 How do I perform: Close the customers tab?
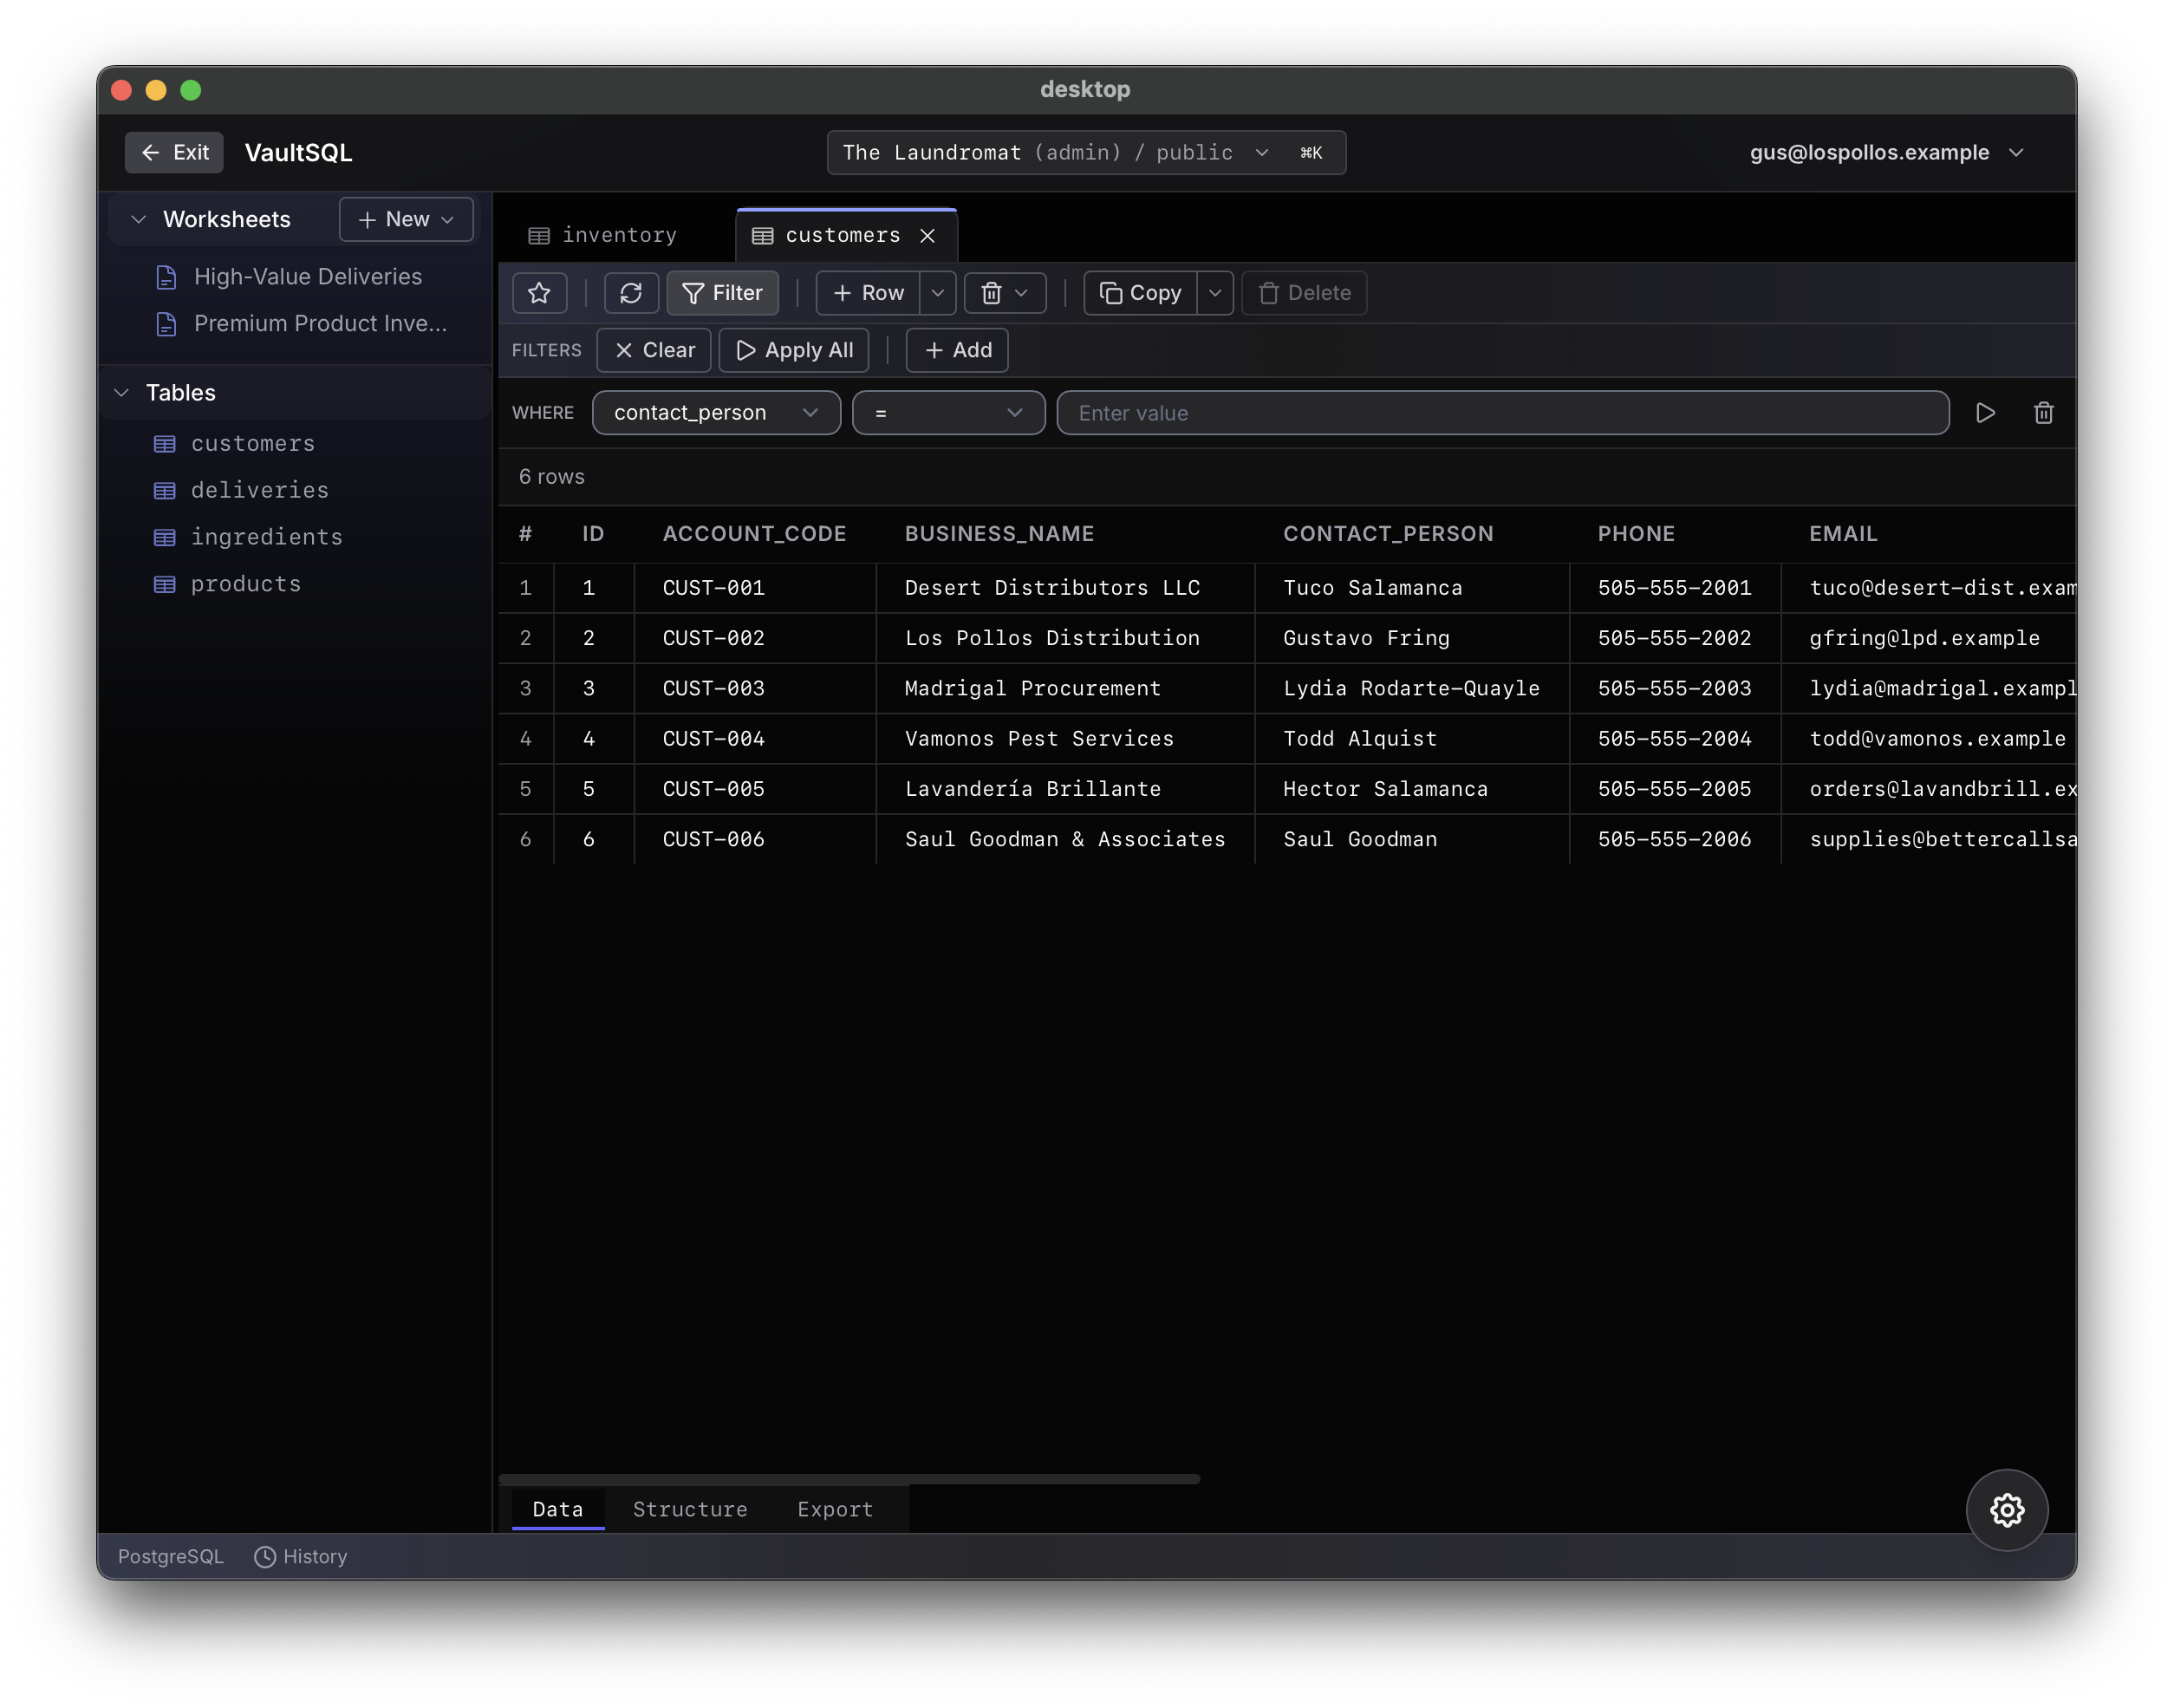(928, 235)
